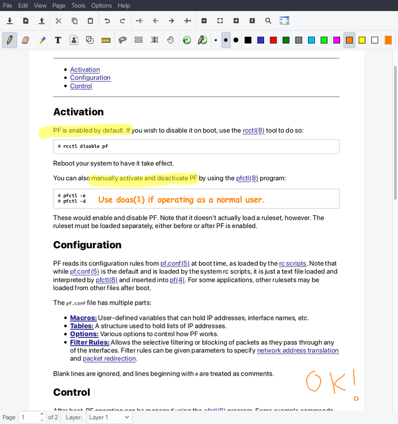Open the rcctl(8) man page link
The height and width of the screenshot is (424, 398).
(253, 130)
